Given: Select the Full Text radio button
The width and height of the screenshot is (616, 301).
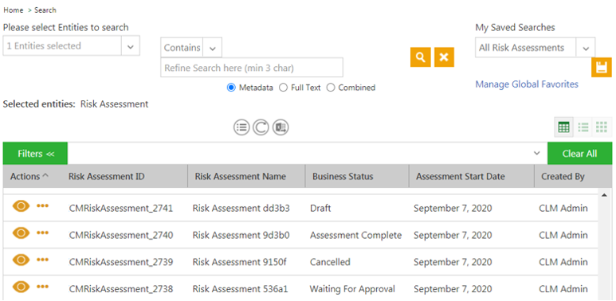Looking at the screenshot, I should 283,88.
